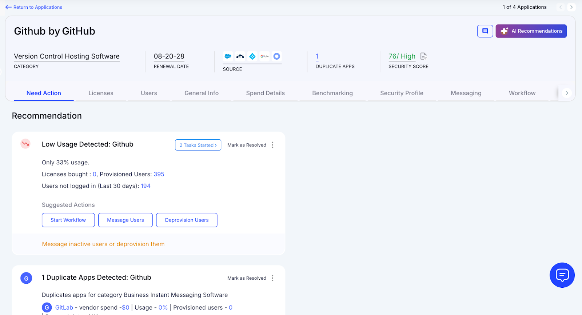Switch to the Licenses tab
This screenshot has width=582, height=315.
pos(101,93)
